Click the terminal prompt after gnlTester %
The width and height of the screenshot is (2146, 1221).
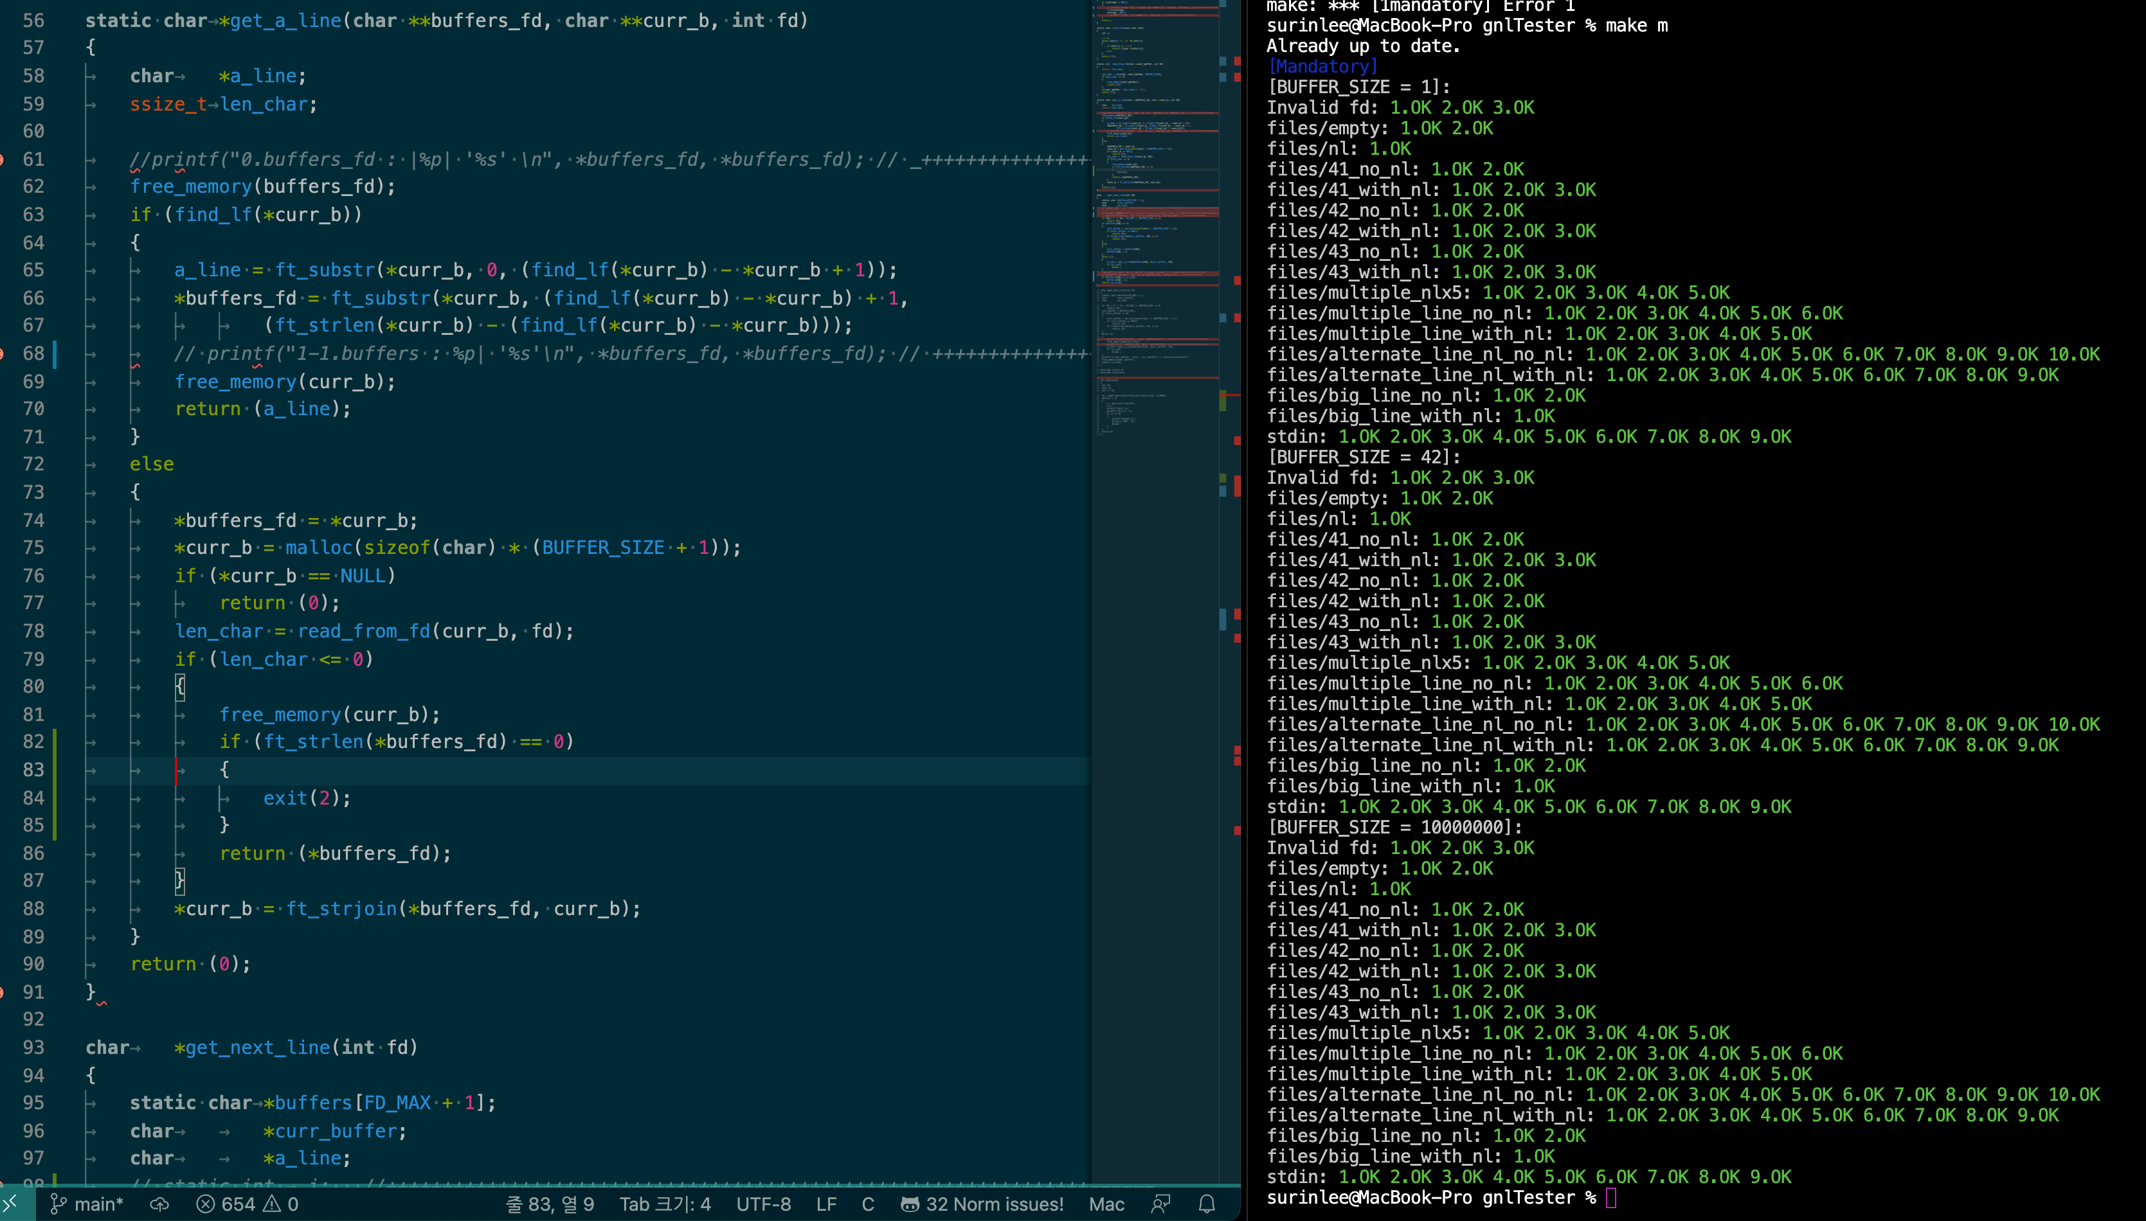pos(1610,1197)
